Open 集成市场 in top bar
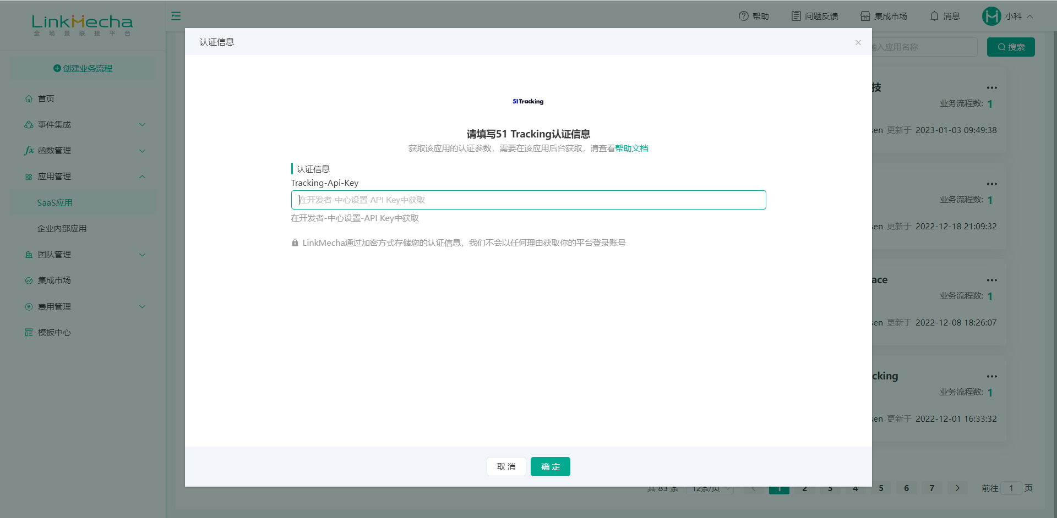Screen dimensions: 1057x518 click(884, 16)
